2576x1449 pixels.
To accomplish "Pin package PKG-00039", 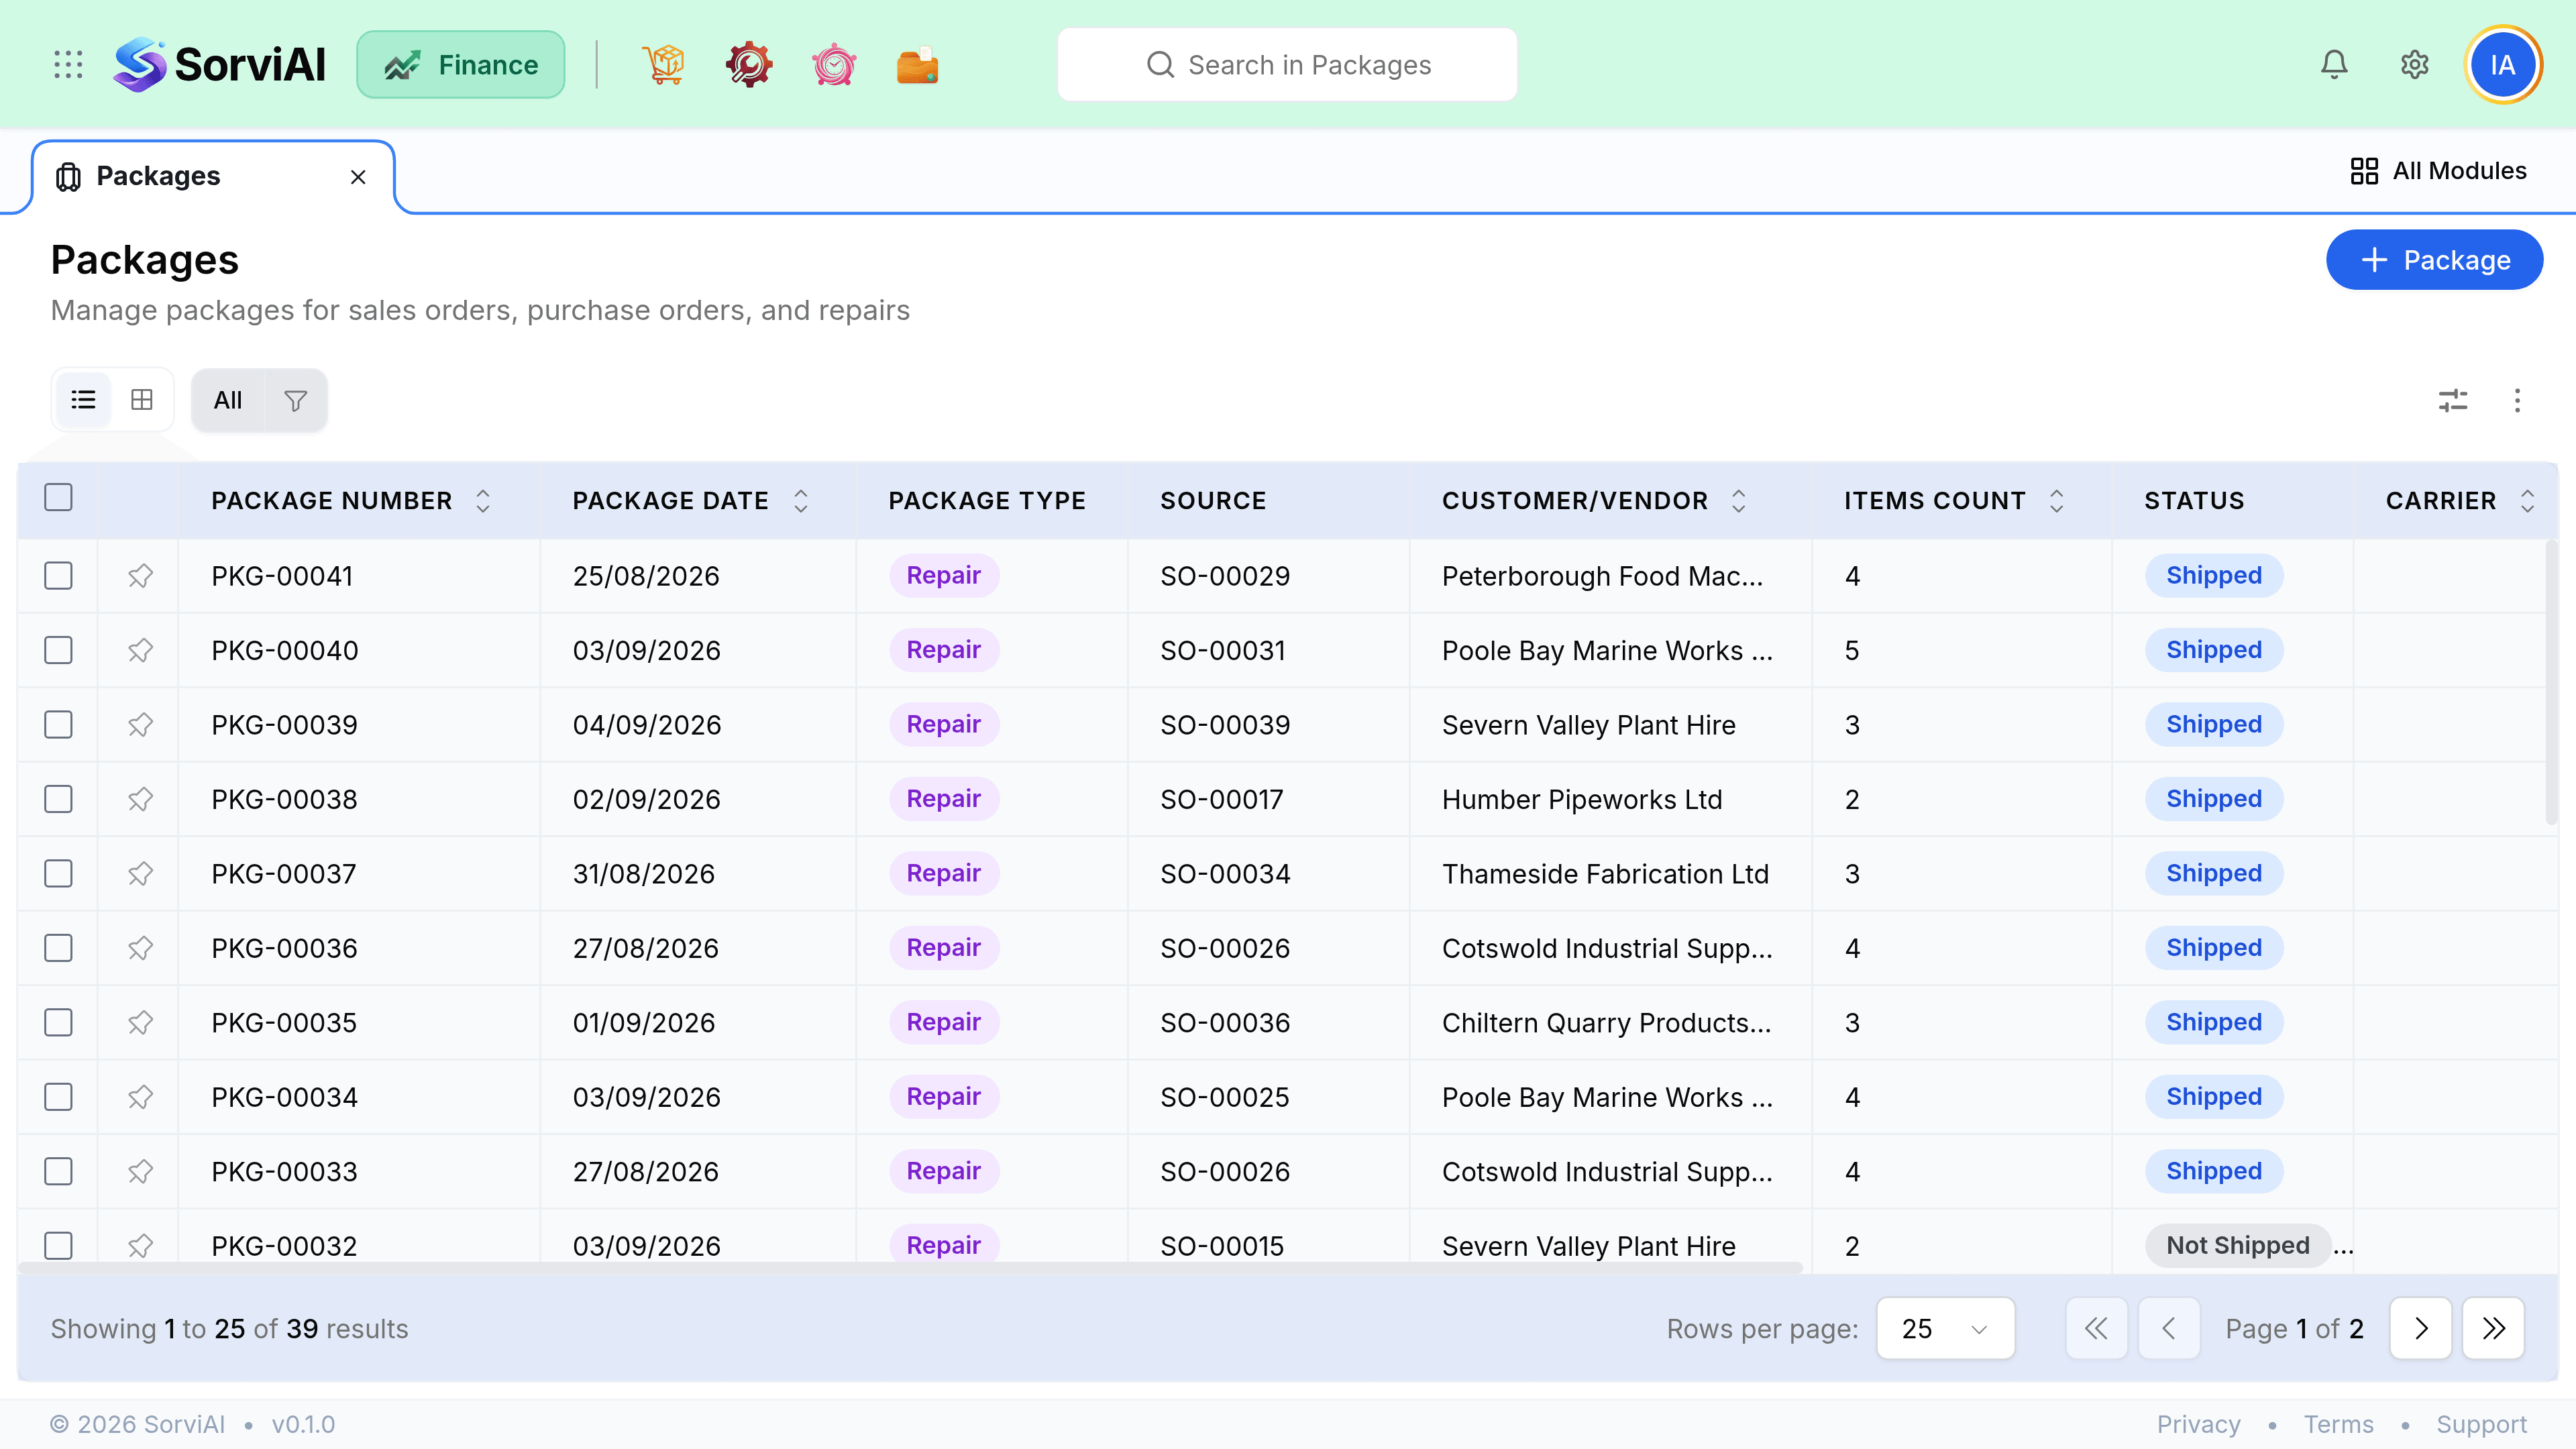I will pyautogui.click(x=140, y=725).
